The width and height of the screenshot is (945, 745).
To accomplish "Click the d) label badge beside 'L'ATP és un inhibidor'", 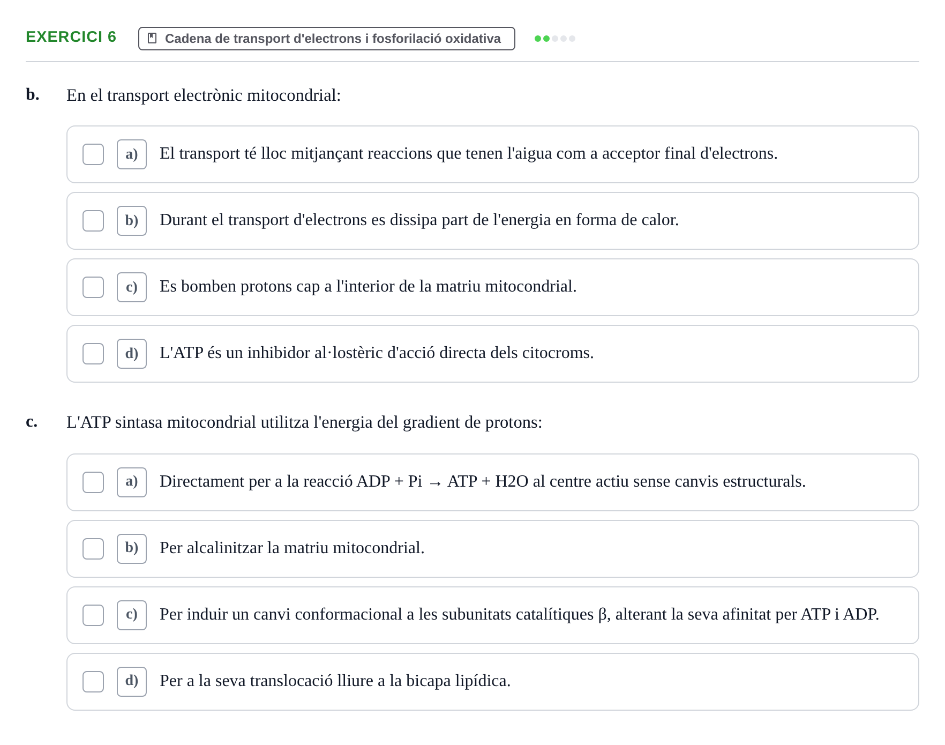I will [x=132, y=354].
